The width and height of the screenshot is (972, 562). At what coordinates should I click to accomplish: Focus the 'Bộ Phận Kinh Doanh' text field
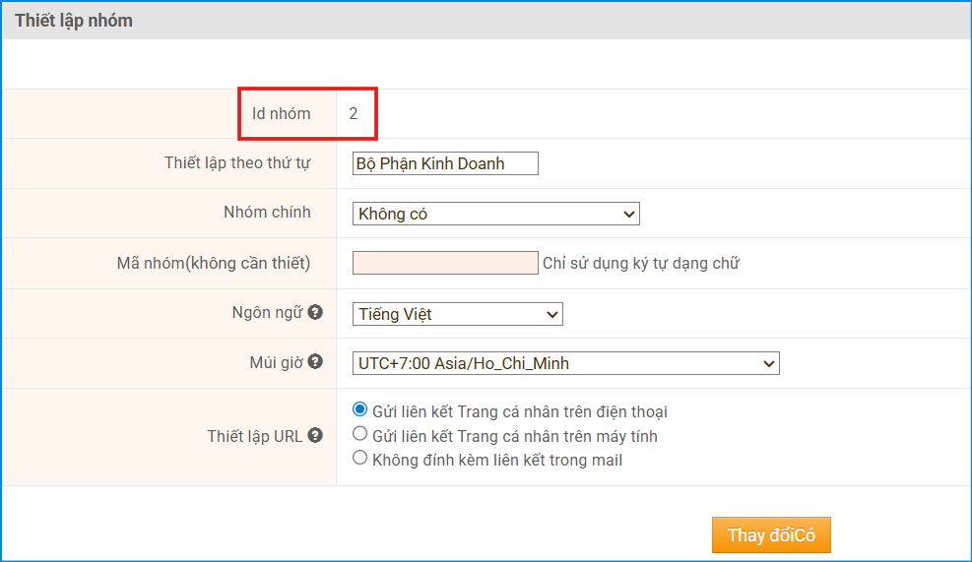[445, 163]
